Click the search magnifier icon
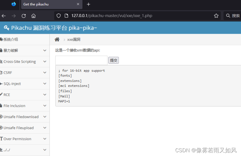This screenshot has height=156, width=241. point(228,16)
